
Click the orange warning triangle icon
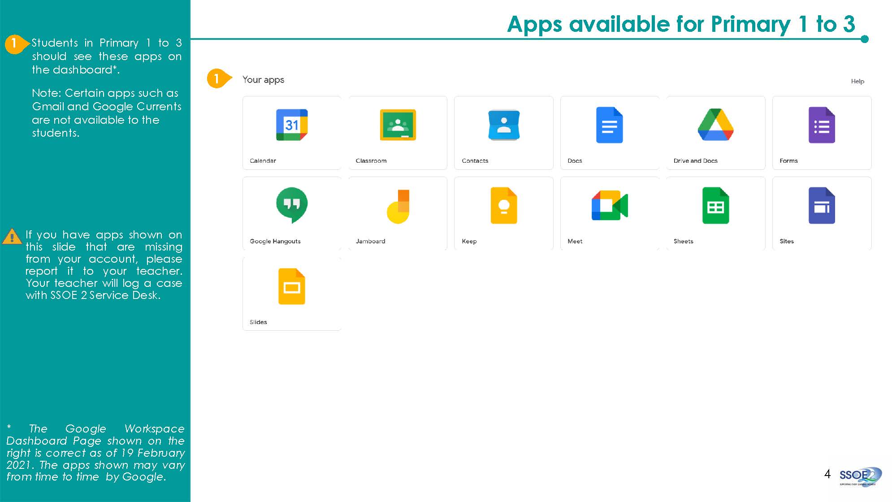(12, 236)
